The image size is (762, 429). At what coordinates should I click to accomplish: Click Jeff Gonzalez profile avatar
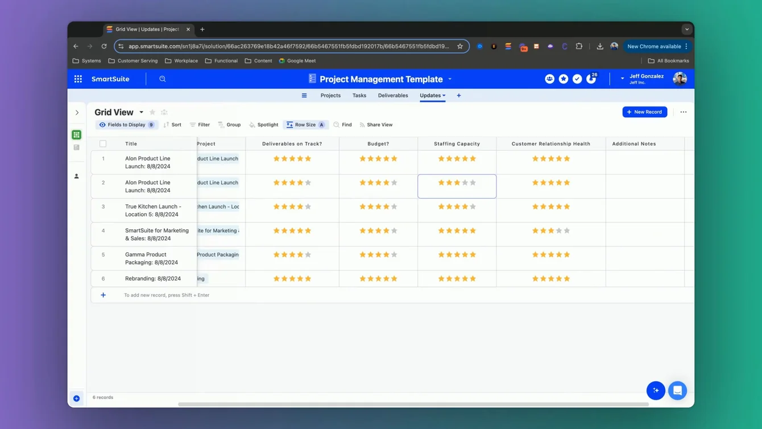[x=680, y=79]
